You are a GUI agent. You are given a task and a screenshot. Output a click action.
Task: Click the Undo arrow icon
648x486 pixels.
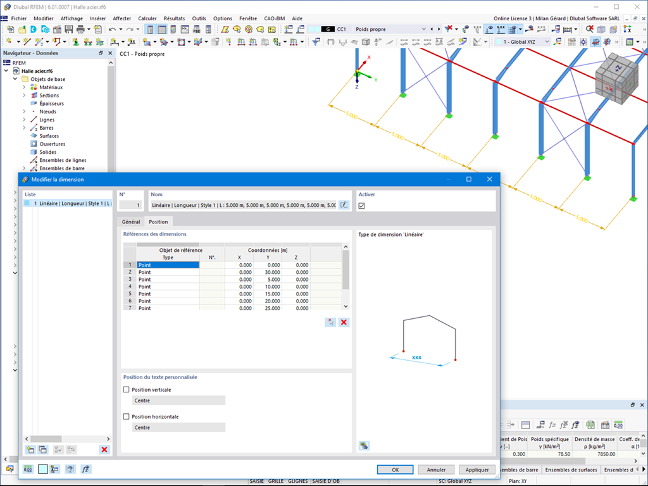112,29
